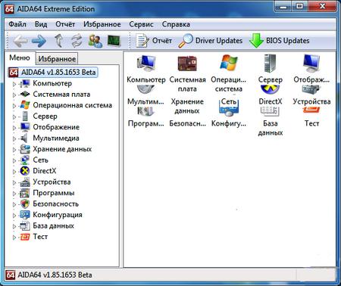Select Безопасность in the tree

pos(56,204)
